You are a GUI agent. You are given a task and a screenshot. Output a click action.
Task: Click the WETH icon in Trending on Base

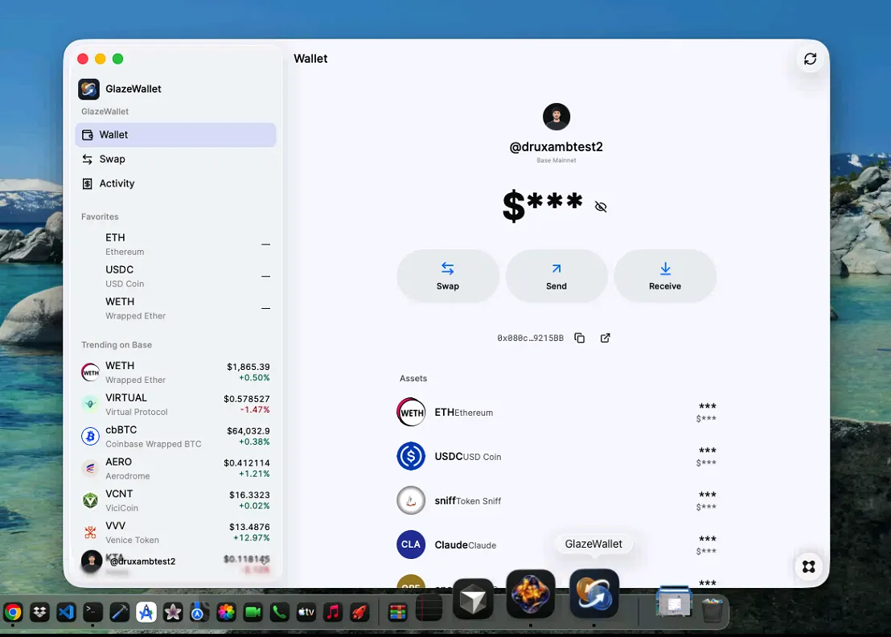tap(90, 372)
